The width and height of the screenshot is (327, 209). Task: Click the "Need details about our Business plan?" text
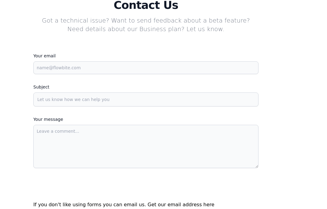coord(126,29)
